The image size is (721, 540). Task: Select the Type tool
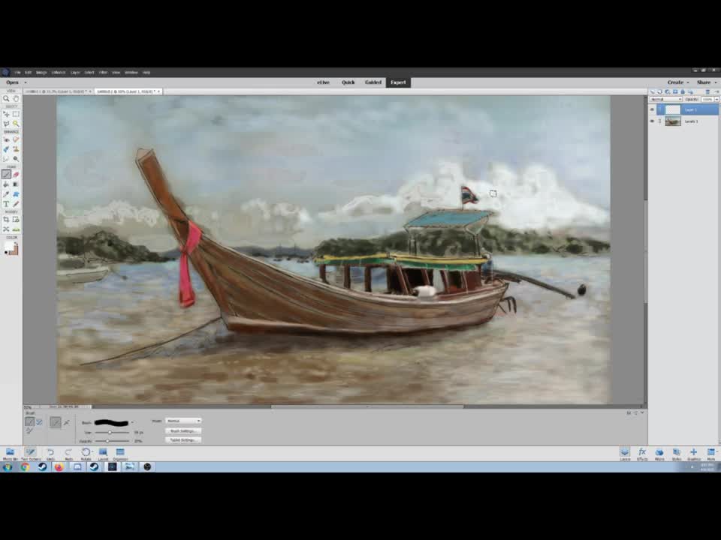[x=6, y=204]
